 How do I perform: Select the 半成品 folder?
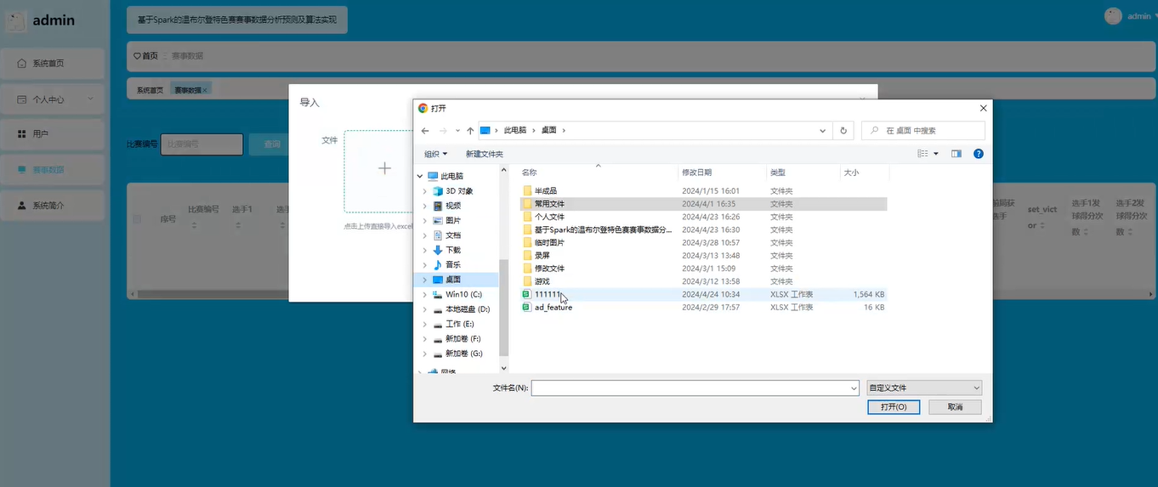pyautogui.click(x=704, y=191)
